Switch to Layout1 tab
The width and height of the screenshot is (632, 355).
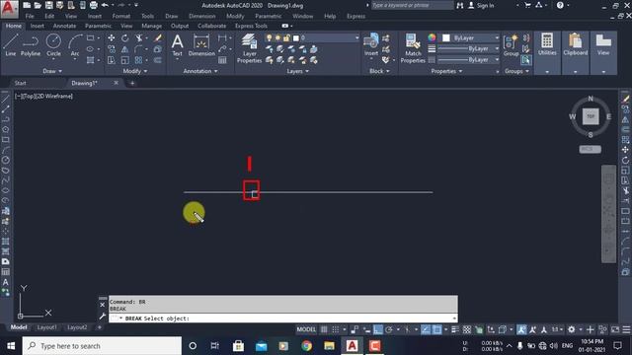(x=46, y=327)
